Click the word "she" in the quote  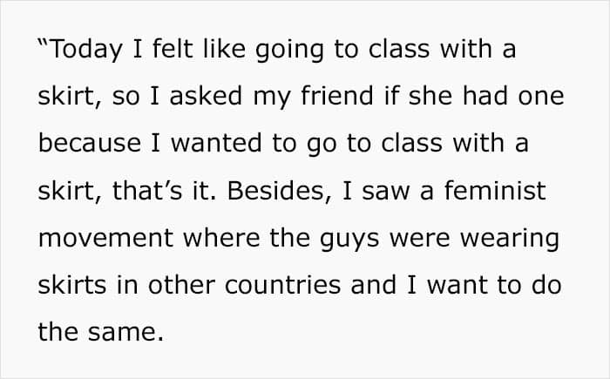(x=430, y=96)
